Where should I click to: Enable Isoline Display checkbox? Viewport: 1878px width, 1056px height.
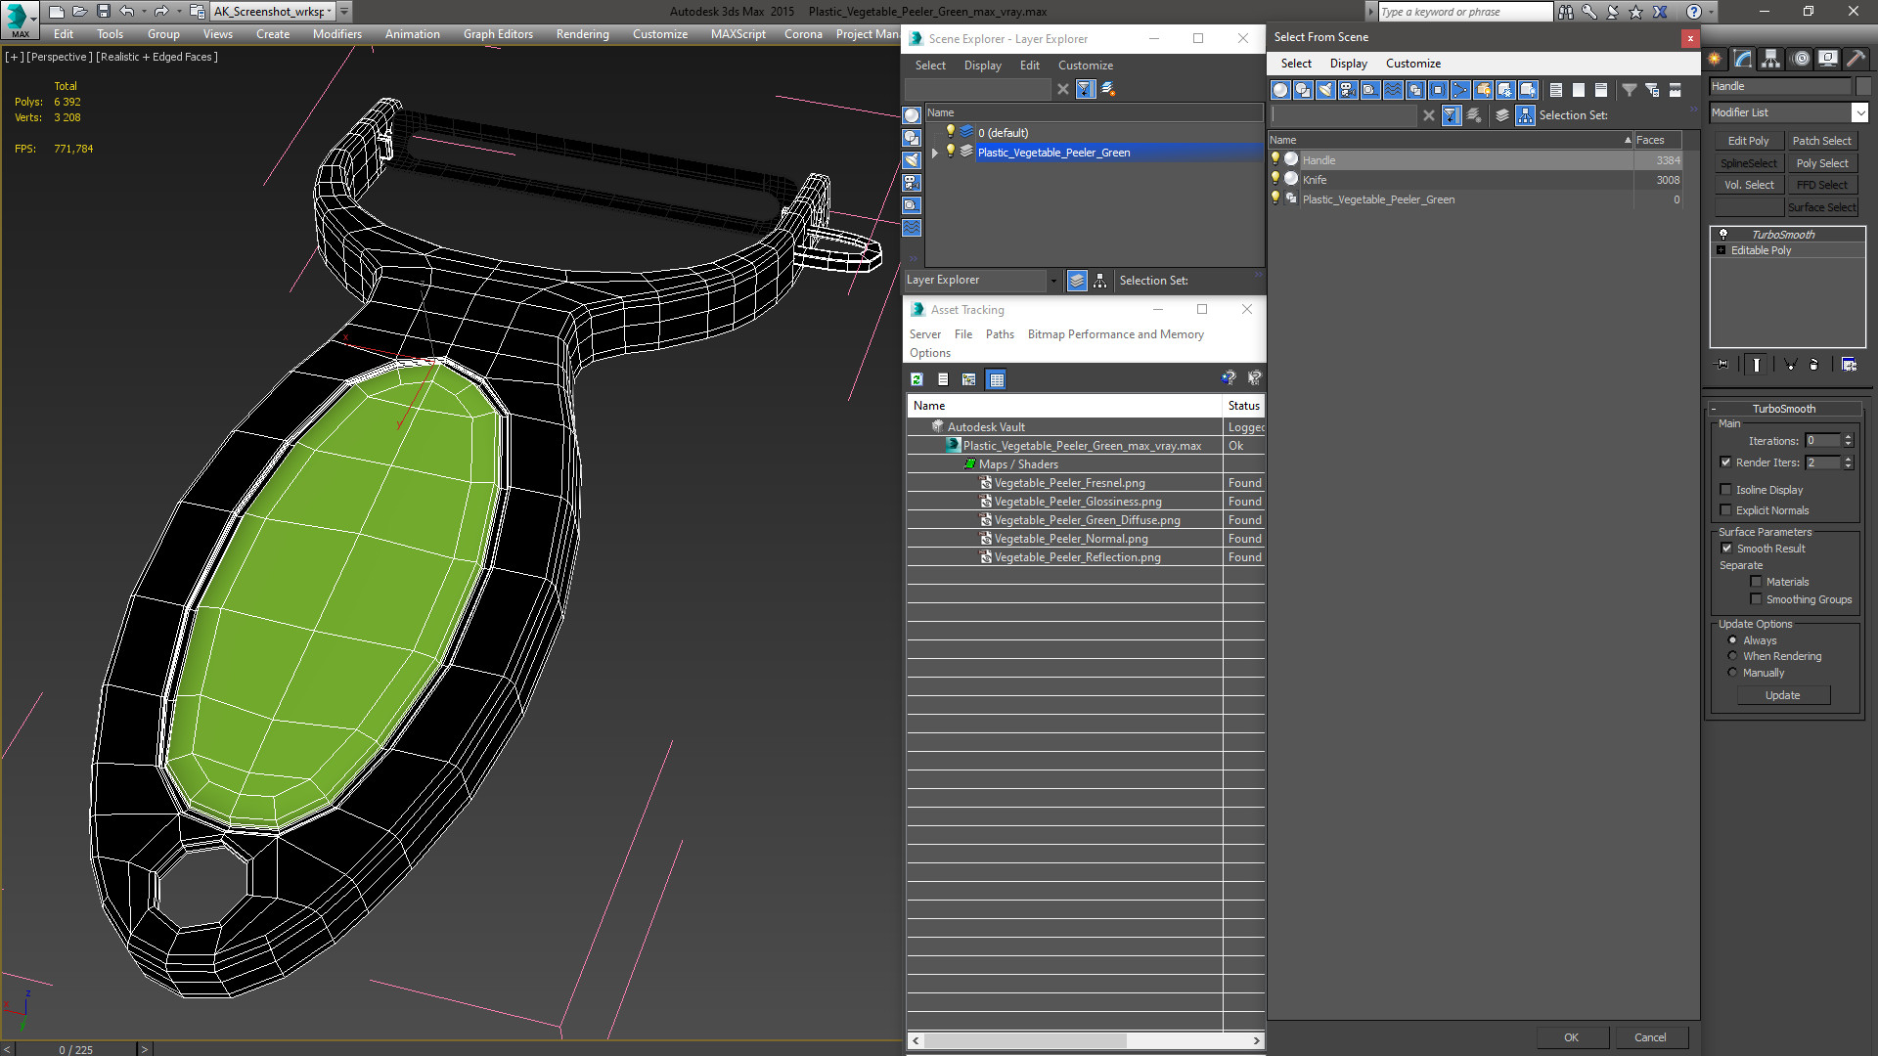[x=1725, y=490]
